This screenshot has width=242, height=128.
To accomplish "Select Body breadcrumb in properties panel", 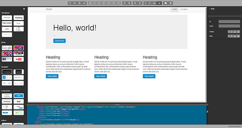I will tap(213, 9).
